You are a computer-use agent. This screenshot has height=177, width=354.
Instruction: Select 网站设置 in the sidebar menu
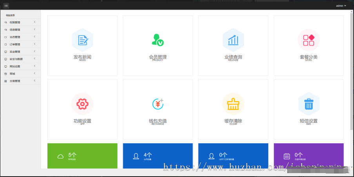(15, 66)
